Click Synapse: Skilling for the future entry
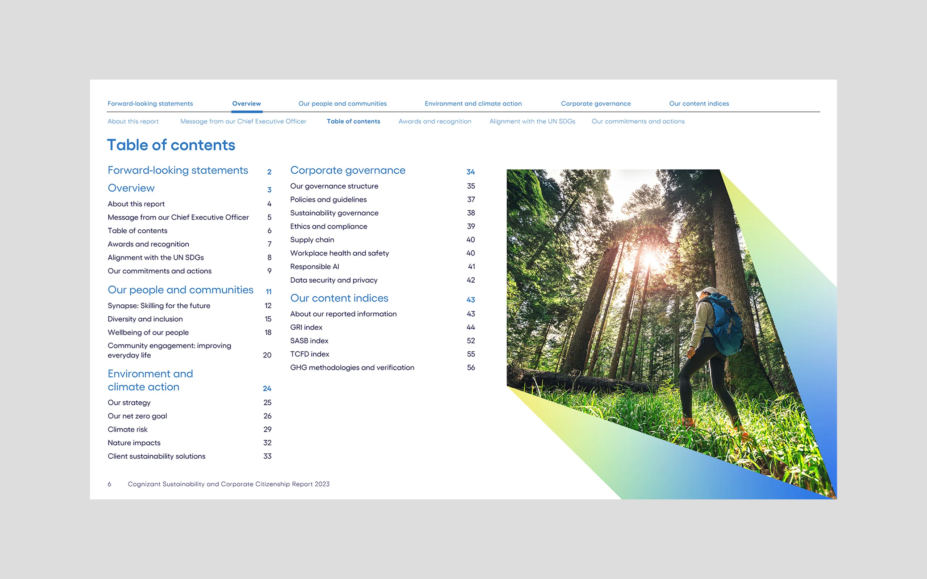The image size is (927, 579). (159, 305)
